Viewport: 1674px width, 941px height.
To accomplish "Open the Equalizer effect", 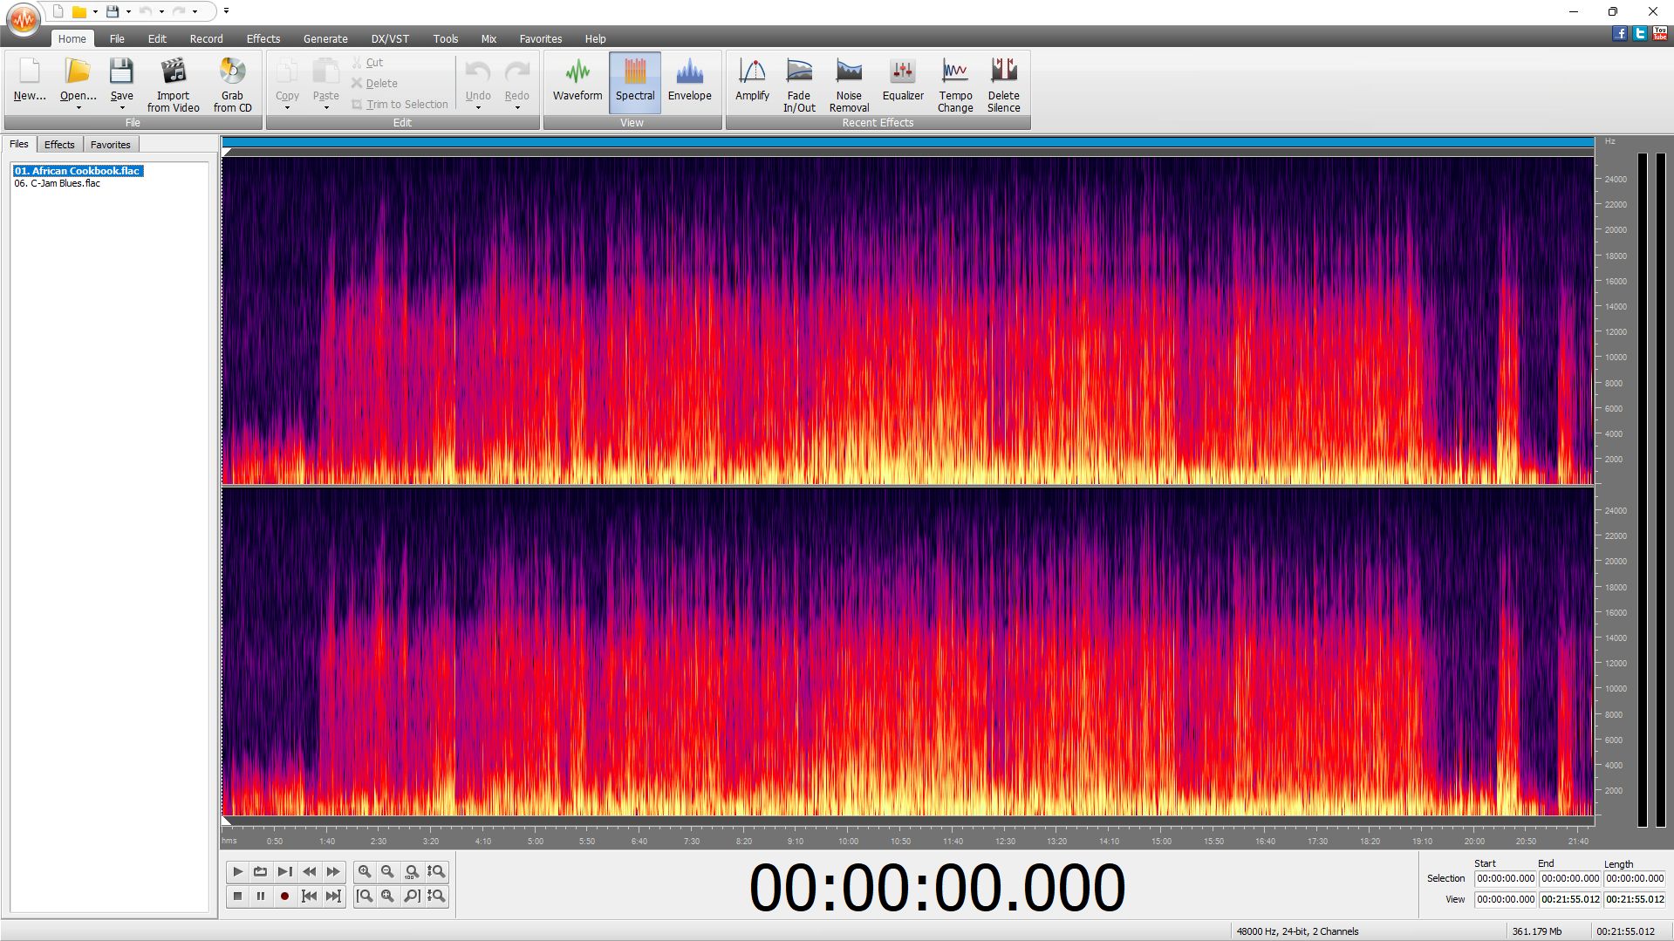I will 902,81.
